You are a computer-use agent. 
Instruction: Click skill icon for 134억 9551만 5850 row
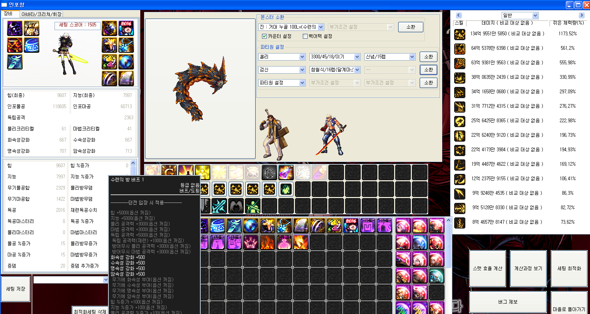click(x=460, y=34)
